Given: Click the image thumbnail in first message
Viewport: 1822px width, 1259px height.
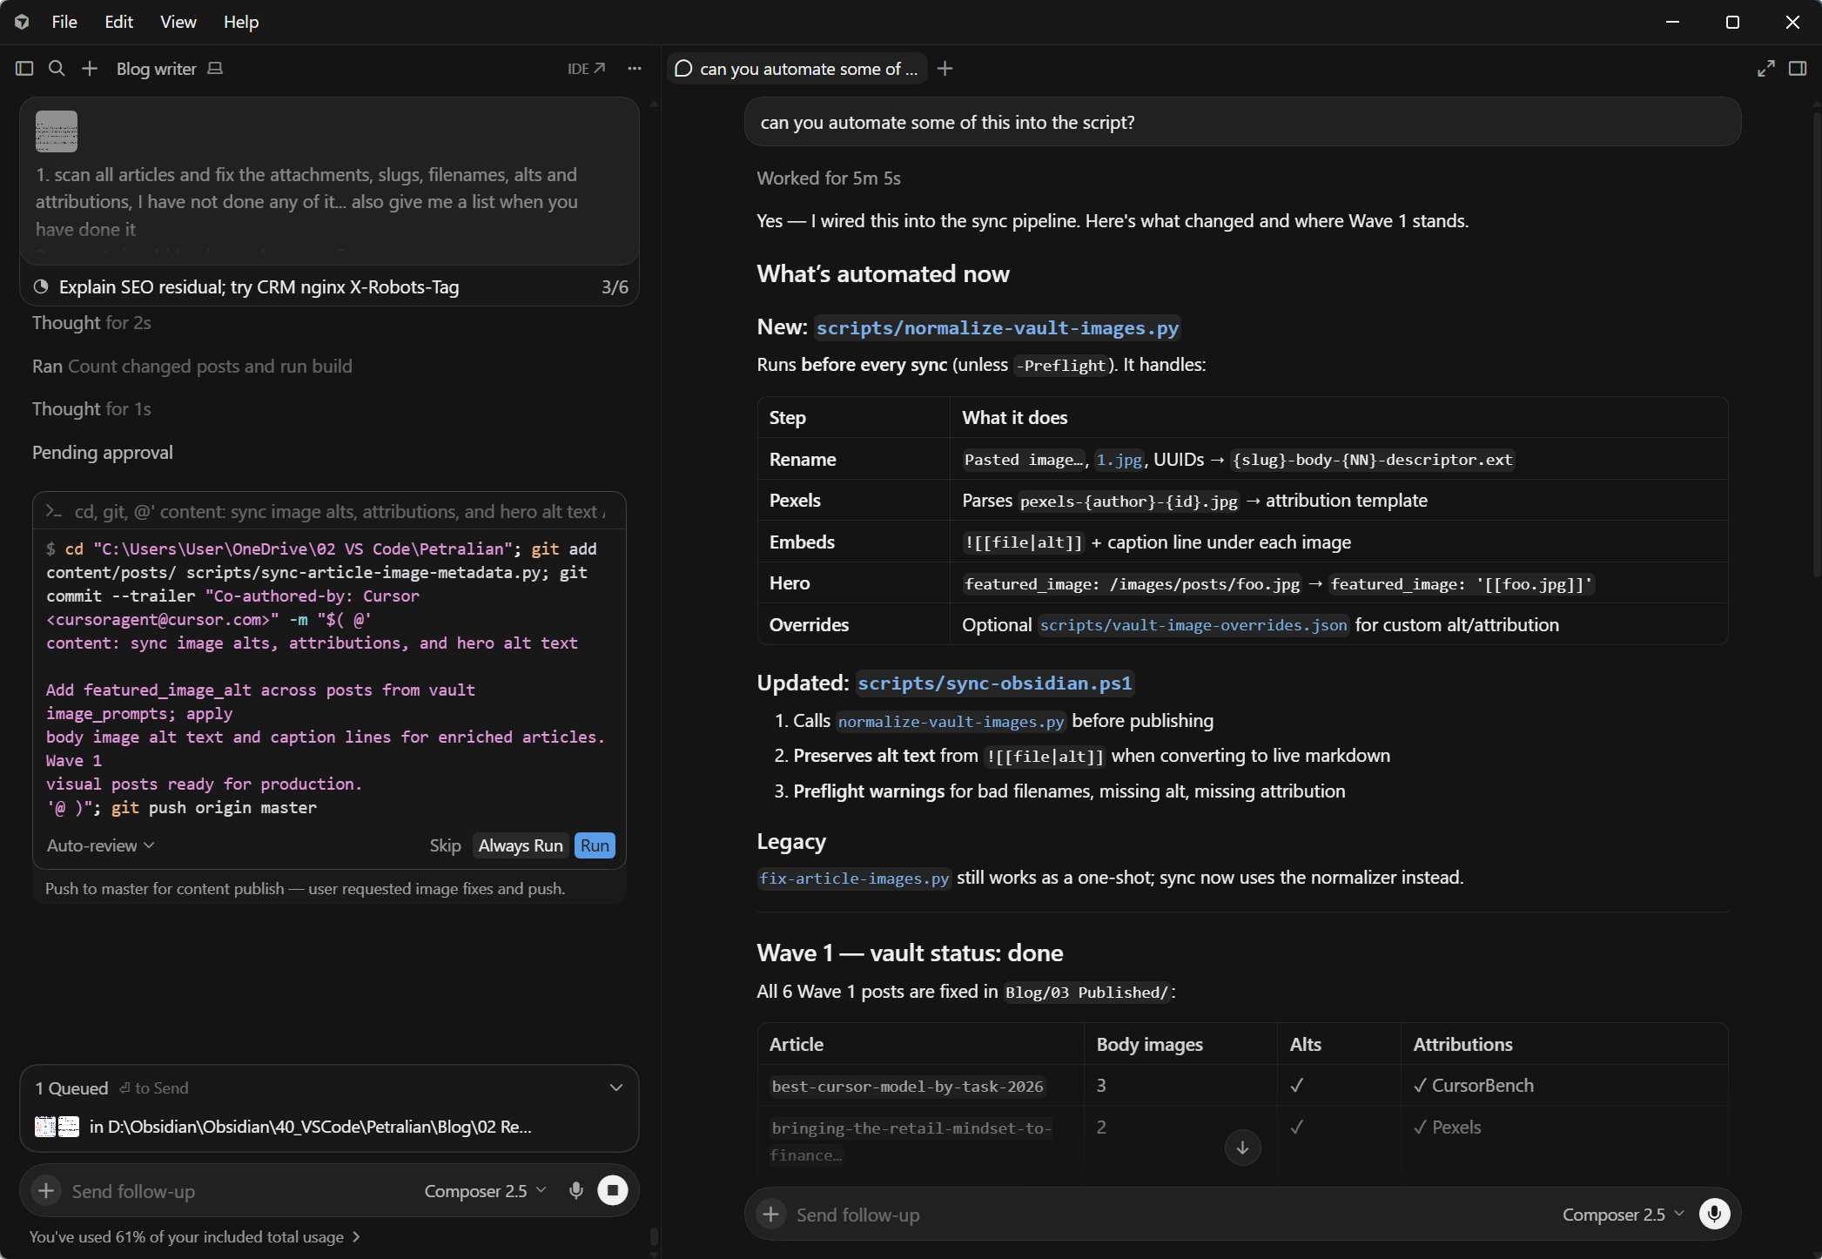Looking at the screenshot, I should coord(57,131).
